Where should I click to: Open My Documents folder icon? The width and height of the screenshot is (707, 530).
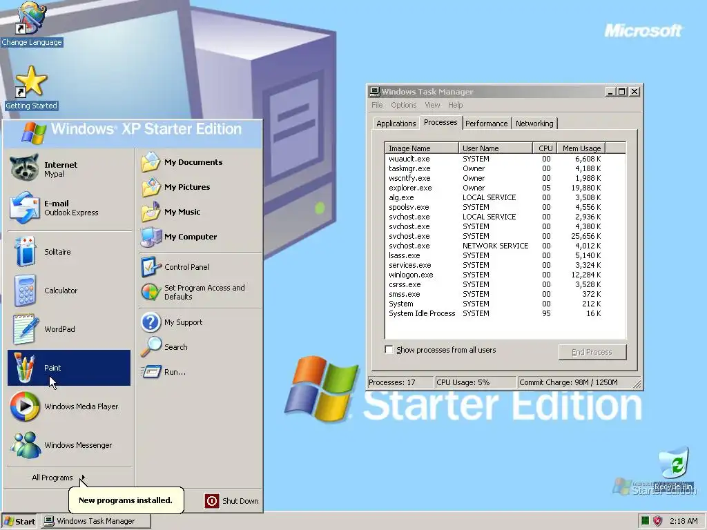tap(151, 161)
